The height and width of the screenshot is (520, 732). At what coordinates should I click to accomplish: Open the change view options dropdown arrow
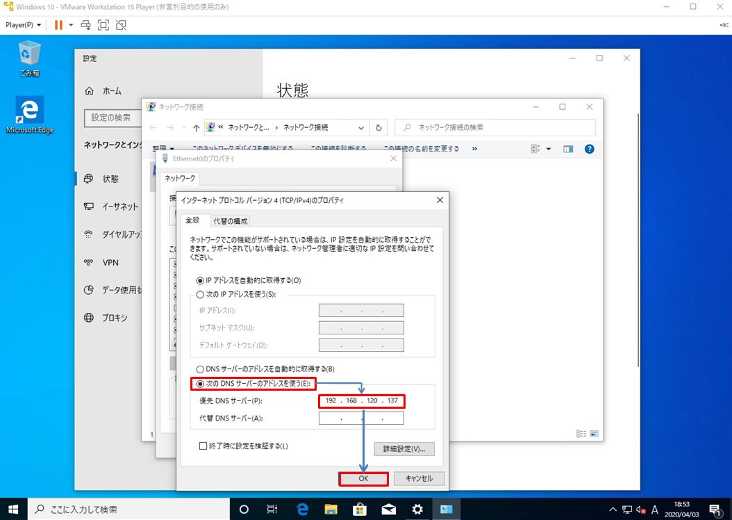coord(549,149)
